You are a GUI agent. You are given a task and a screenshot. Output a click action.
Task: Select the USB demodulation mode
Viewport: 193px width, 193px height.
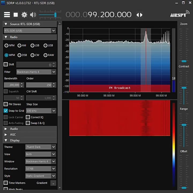coord(46,46)
